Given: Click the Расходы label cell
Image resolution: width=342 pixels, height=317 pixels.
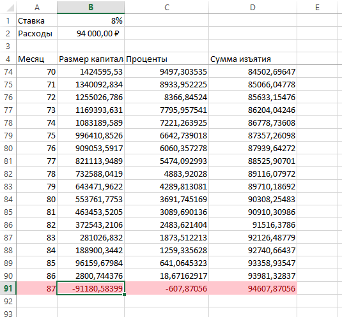Looking at the screenshot, I should click(37, 34).
